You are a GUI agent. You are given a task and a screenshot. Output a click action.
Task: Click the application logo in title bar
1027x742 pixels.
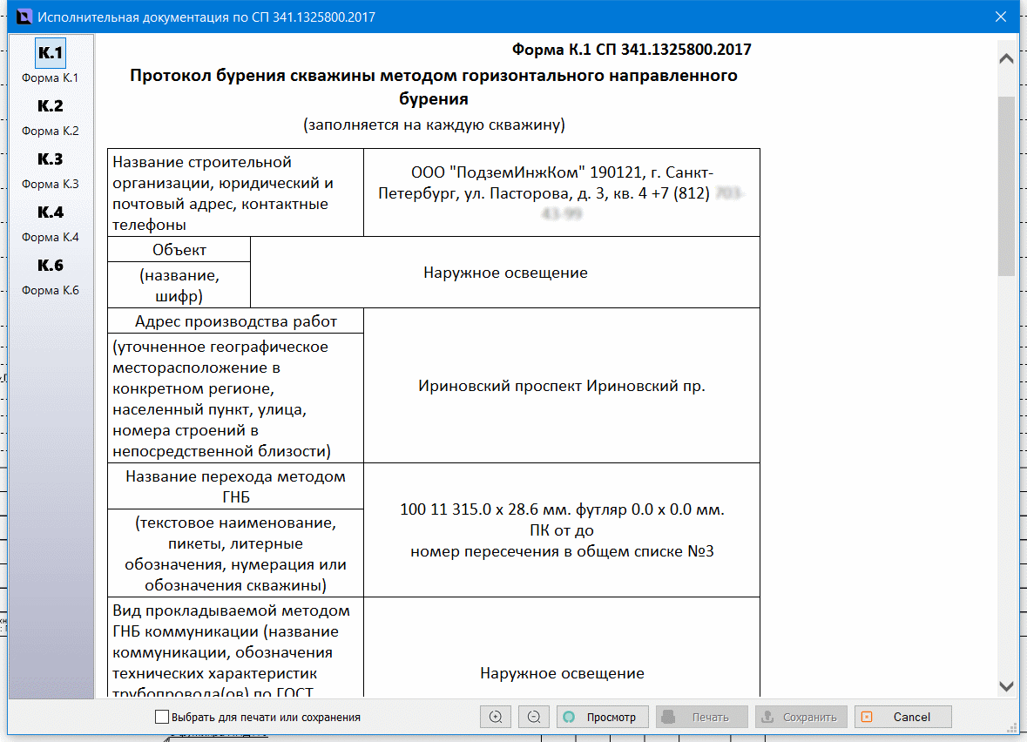[x=24, y=17]
